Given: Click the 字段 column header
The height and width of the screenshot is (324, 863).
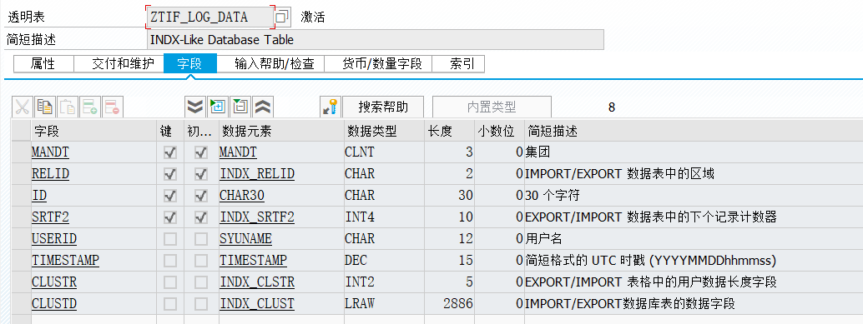Looking at the screenshot, I should [x=93, y=132].
